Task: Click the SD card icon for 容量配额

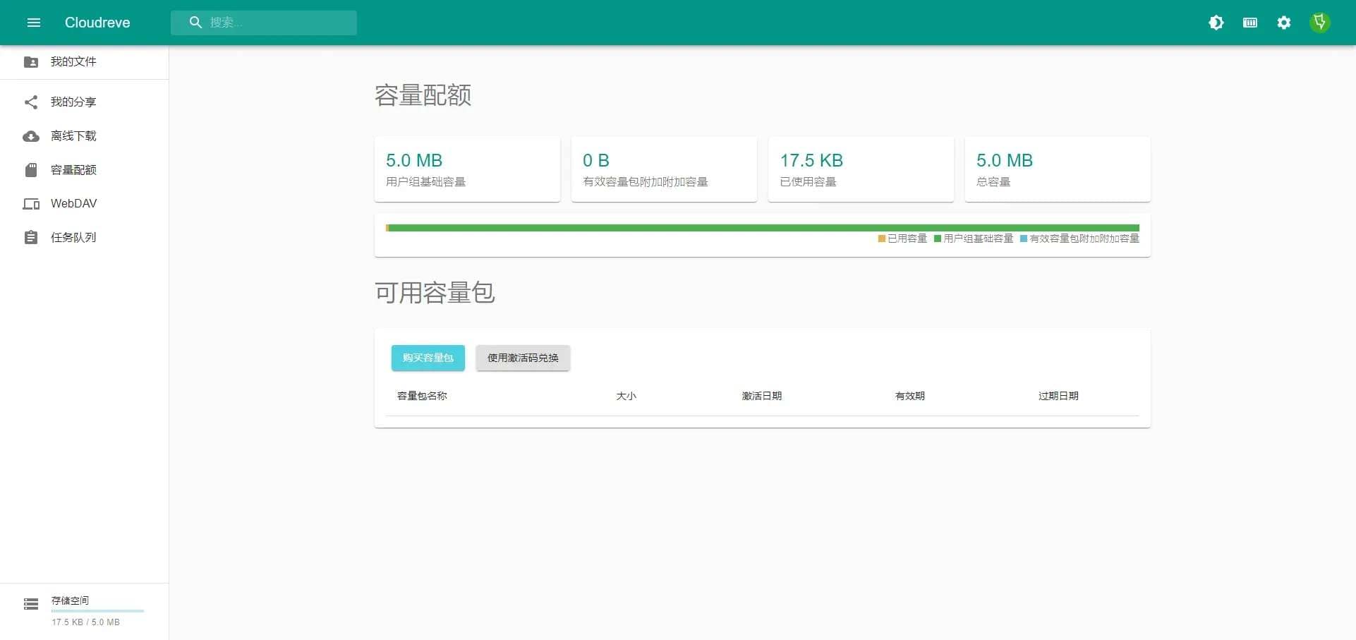Action: pyautogui.click(x=31, y=170)
